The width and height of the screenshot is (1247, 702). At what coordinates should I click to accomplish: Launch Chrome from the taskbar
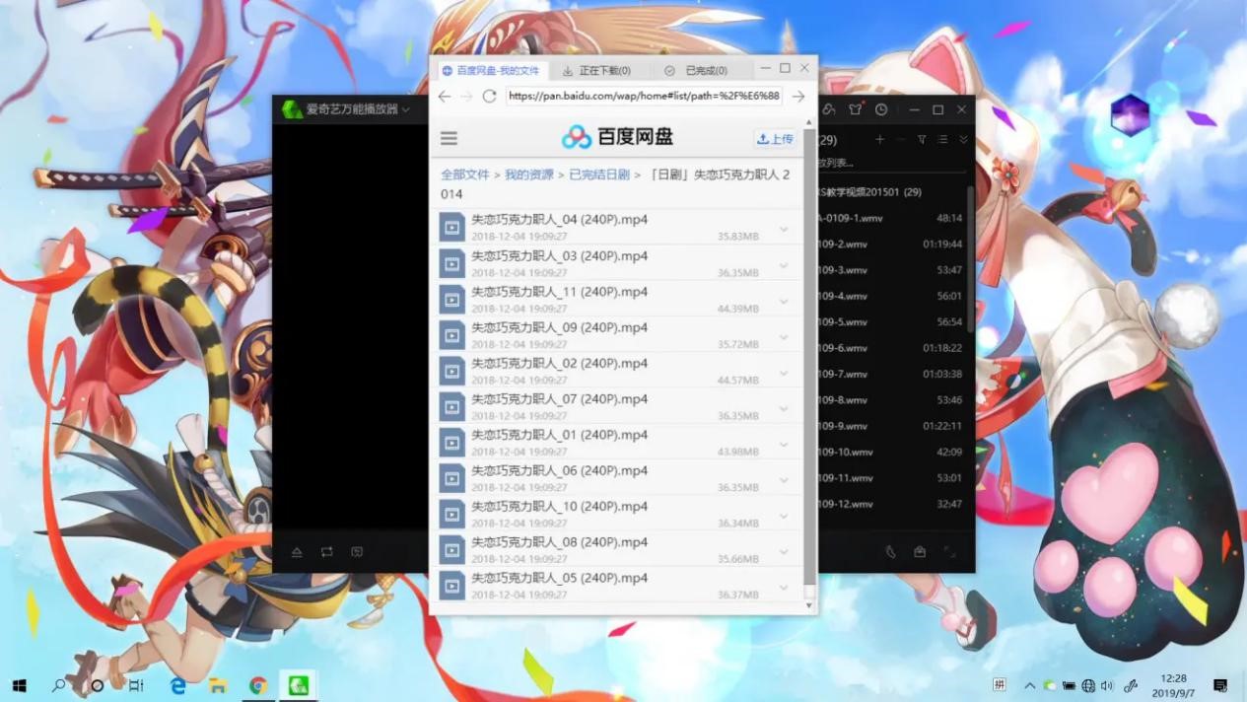coord(258,684)
